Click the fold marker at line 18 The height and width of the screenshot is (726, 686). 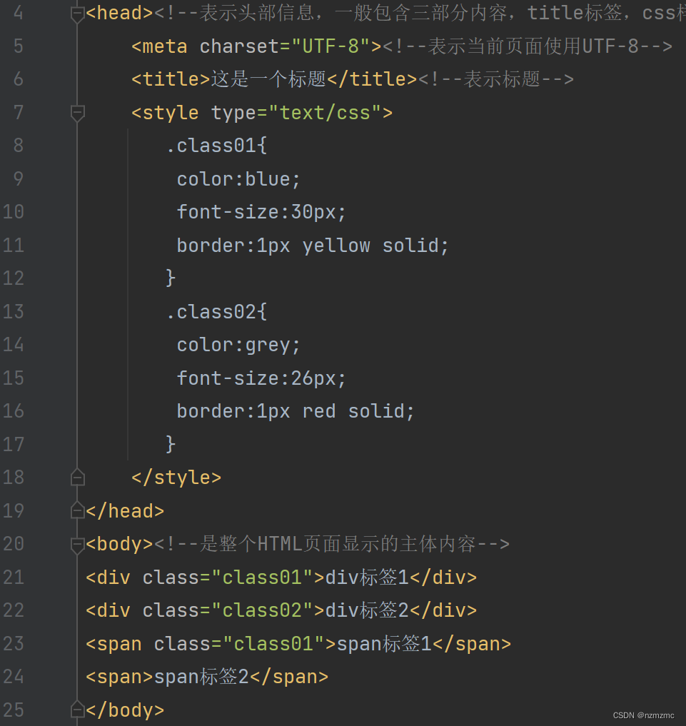pyautogui.click(x=77, y=477)
